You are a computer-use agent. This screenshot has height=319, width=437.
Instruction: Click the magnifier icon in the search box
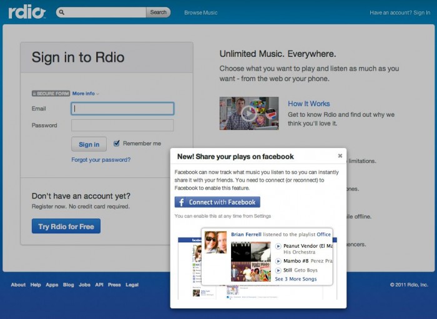(62, 12)
